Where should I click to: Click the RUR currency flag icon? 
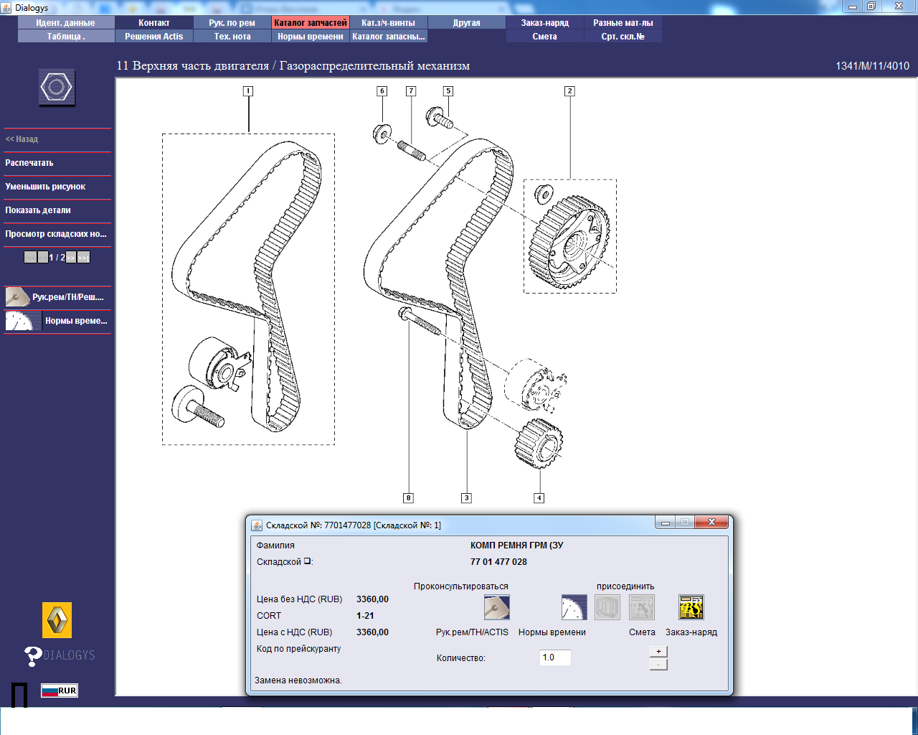pyautogui.click(x=60, y=690)
